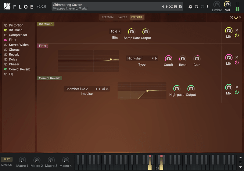The image size is (244, 171).
Task: Click the Filter Reso knob
Action: pos(182,59)
